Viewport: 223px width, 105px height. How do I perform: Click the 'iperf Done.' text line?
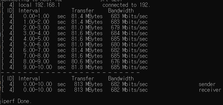click(16, 101)
